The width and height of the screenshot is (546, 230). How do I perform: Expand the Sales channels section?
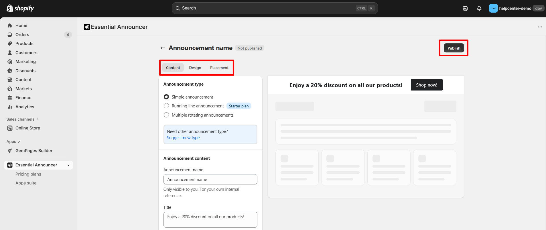click(22, 119)
